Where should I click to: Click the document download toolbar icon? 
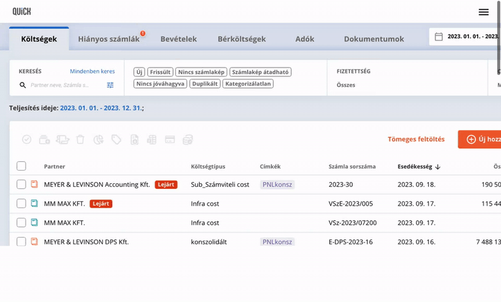pos(135,139)
